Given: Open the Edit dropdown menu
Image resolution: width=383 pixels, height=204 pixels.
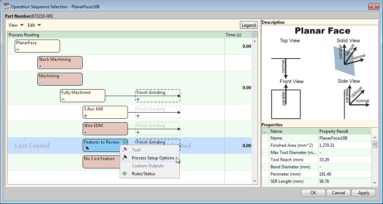Looking at the screenshot, I should pyautogui.click(x=34, y=25).
